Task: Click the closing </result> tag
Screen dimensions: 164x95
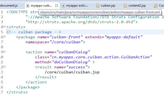Action: pyautogui.click(x=46, y=77)
